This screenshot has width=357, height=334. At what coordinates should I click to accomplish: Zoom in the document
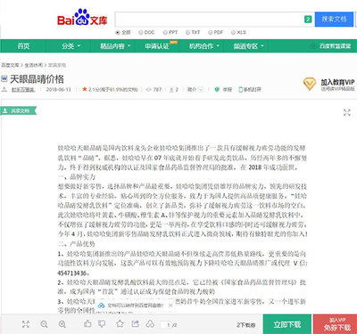pos(62,324)
